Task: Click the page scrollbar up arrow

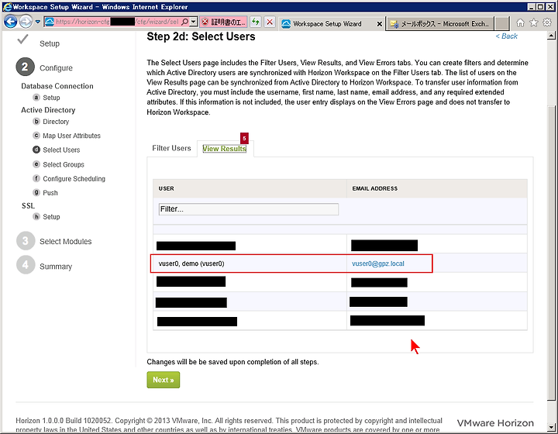Action: click(551, 36)
